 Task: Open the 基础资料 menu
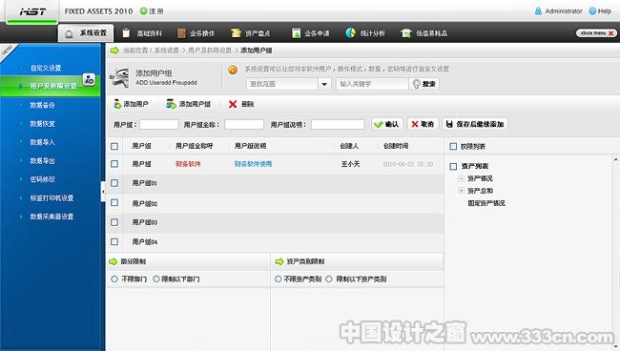(142, 33)
